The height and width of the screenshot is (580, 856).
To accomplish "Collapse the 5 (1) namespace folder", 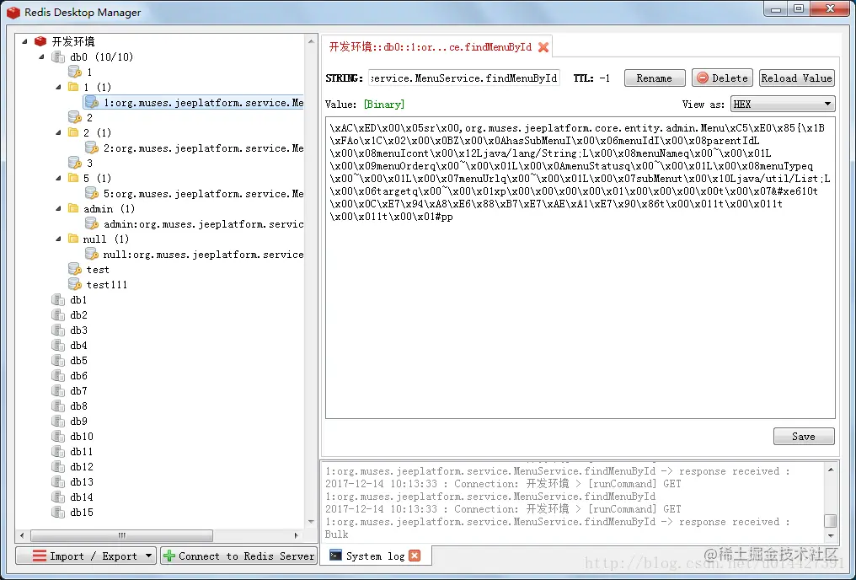I will 58,178.
